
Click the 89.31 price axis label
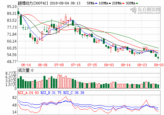click(12, 14)
